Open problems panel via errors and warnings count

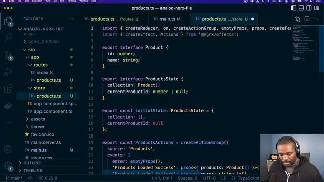tap(48, 178)
